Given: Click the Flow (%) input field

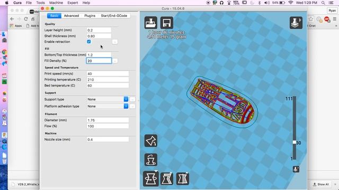Looking at the screenshot, I should (108, 126).
